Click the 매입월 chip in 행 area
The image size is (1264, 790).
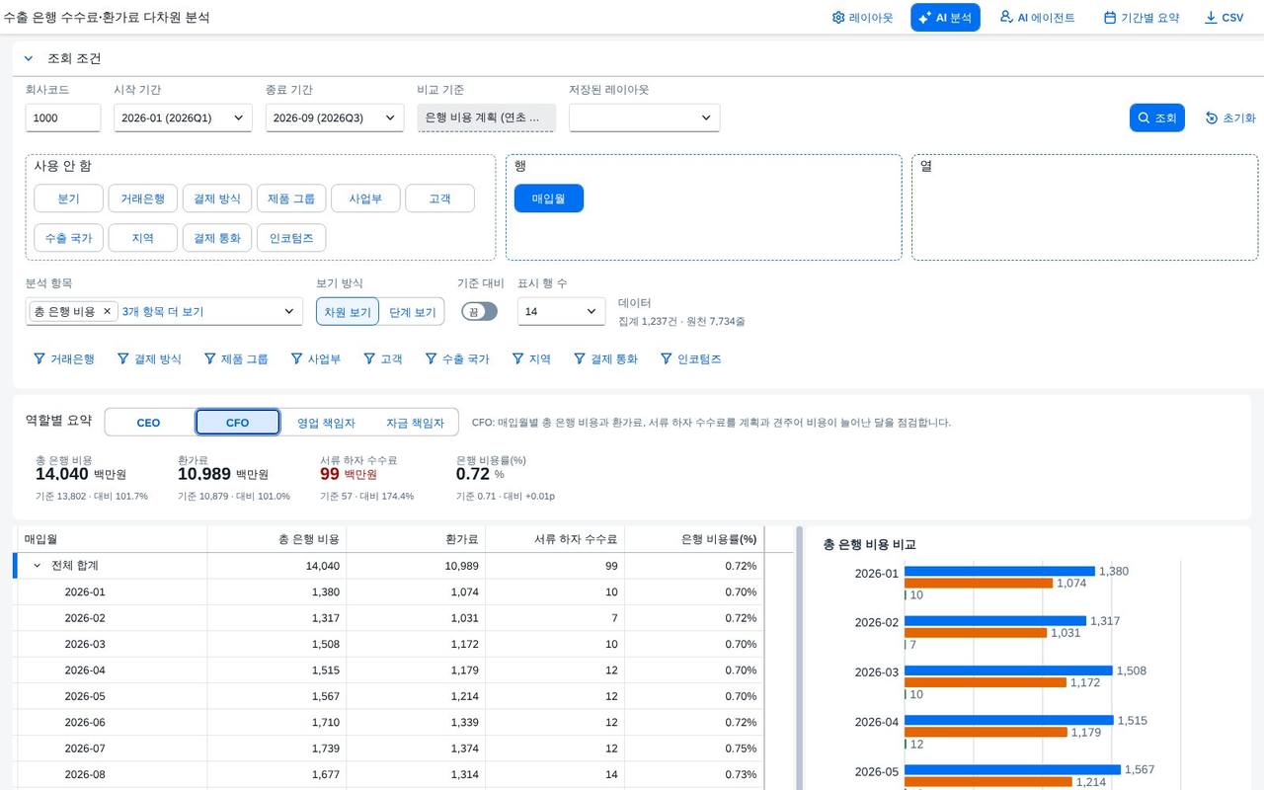pyautogui.click(x=549, y=198)
